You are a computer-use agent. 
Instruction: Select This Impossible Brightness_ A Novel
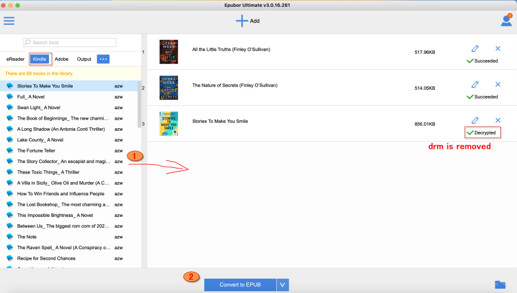[68, 216]
